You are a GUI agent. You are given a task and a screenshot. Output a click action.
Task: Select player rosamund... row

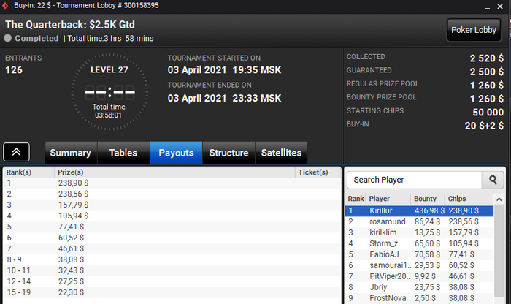419,222
